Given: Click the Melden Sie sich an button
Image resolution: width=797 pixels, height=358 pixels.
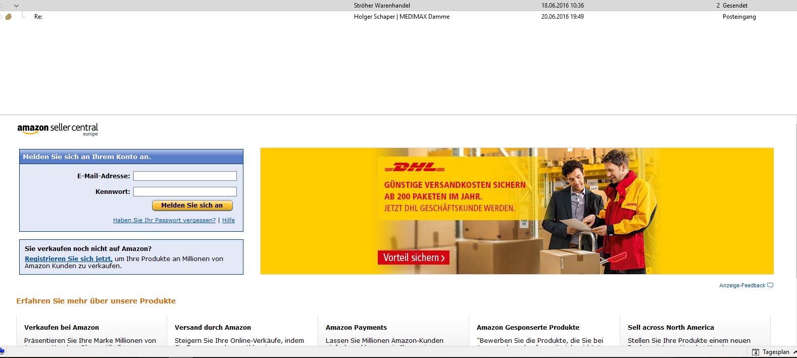Looking at the screenshot, I should (192, 206).
